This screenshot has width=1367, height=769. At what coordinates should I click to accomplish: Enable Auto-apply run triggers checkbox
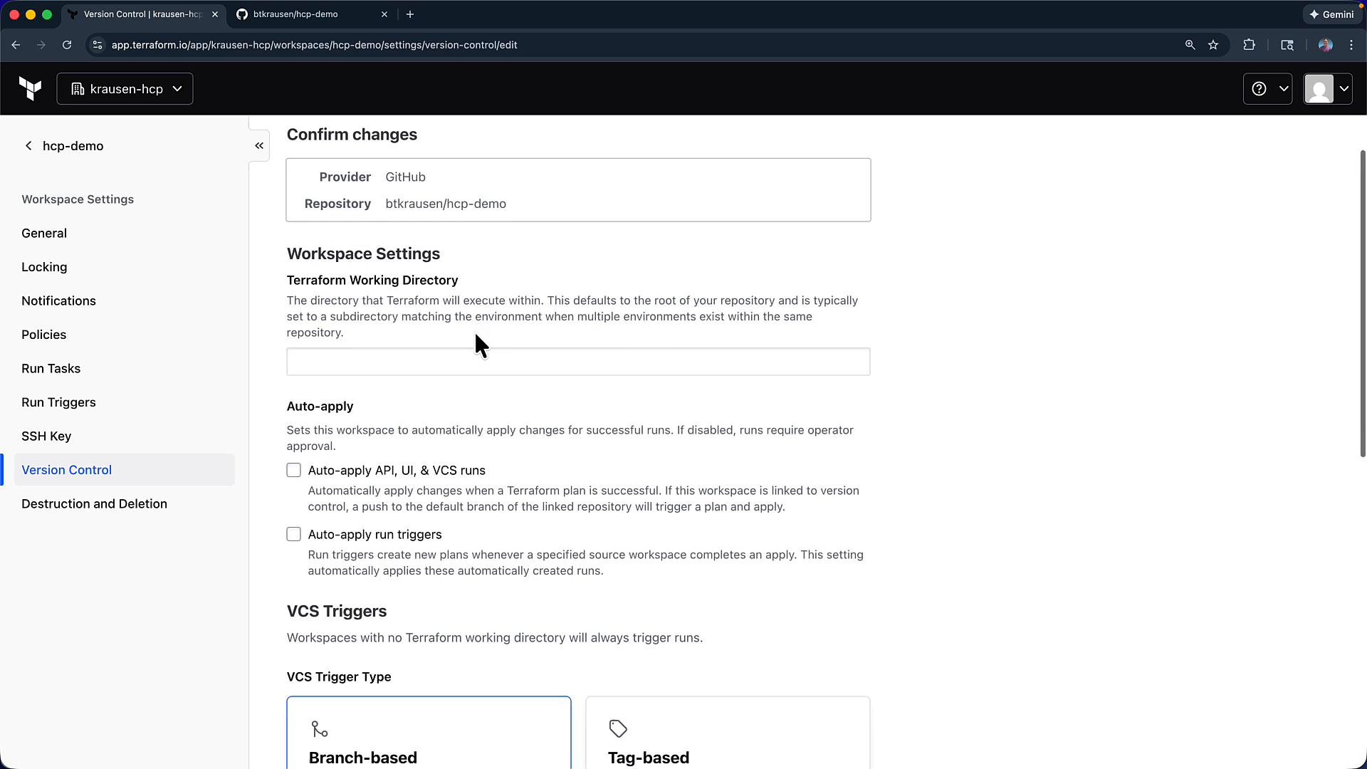293,534
